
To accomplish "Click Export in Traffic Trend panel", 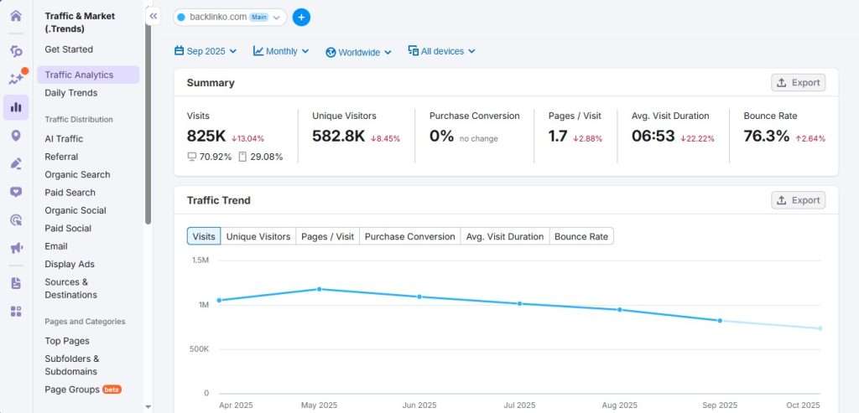I will click(x=798, y=200).
